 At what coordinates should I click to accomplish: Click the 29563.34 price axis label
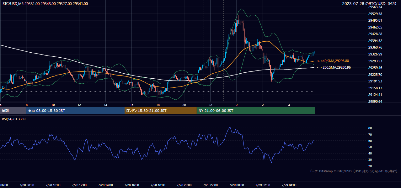(375, 7)
